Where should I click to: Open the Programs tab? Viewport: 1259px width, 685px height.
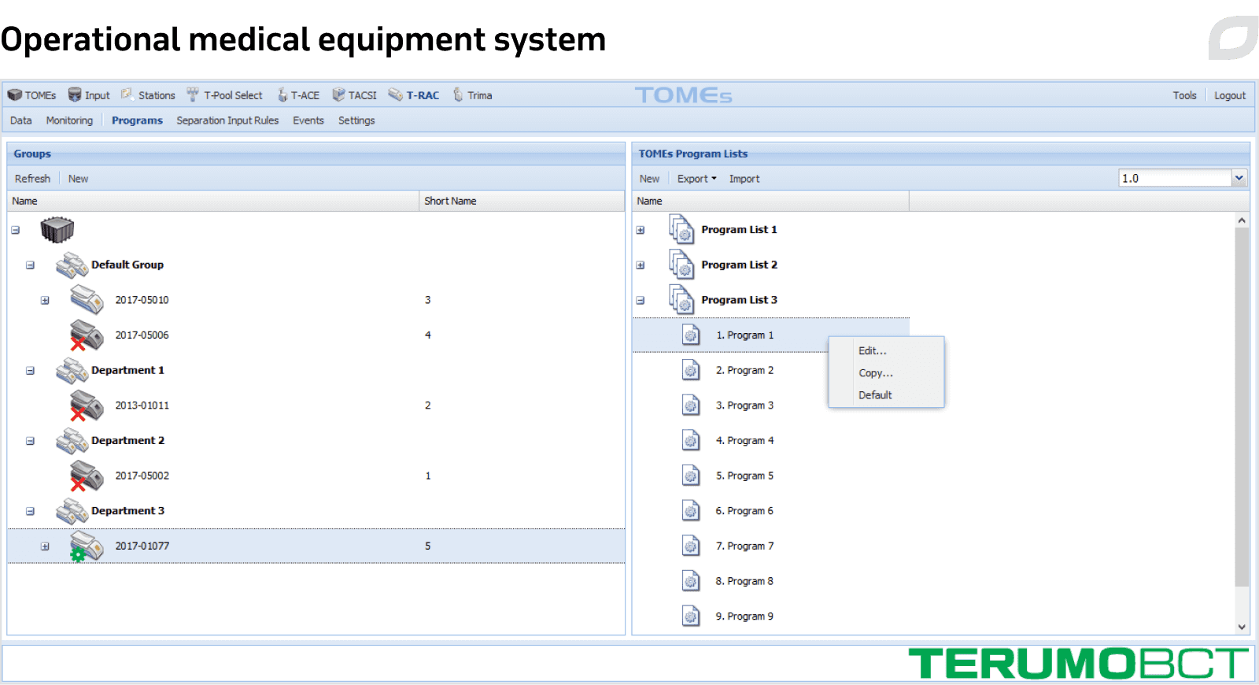[137, 120]
